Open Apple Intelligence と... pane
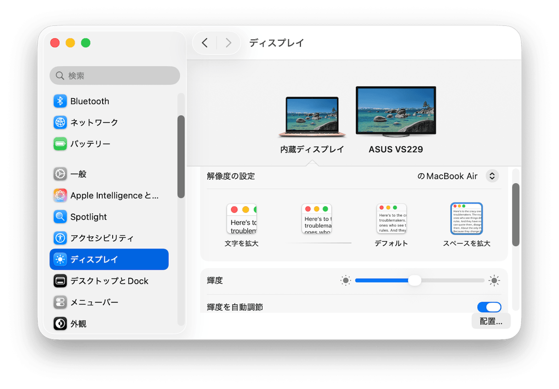 click(109, 195)
